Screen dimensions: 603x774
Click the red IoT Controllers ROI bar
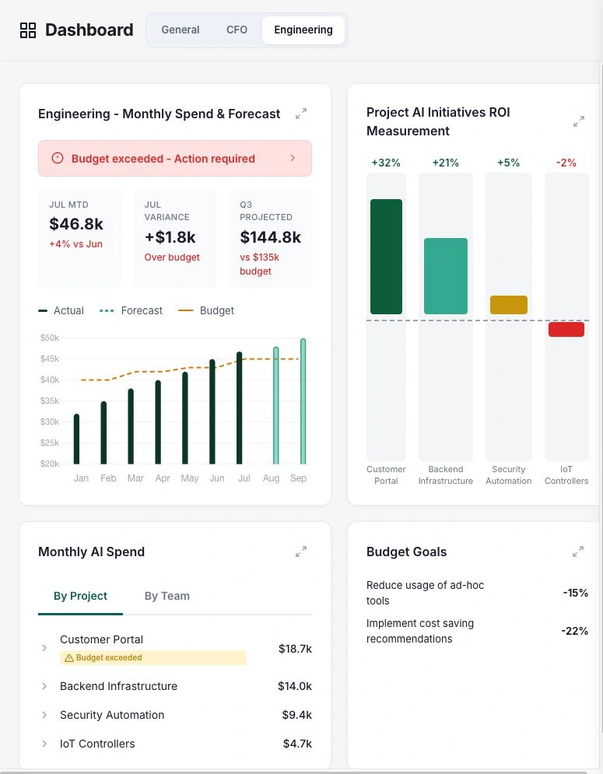tap(566, 329)
